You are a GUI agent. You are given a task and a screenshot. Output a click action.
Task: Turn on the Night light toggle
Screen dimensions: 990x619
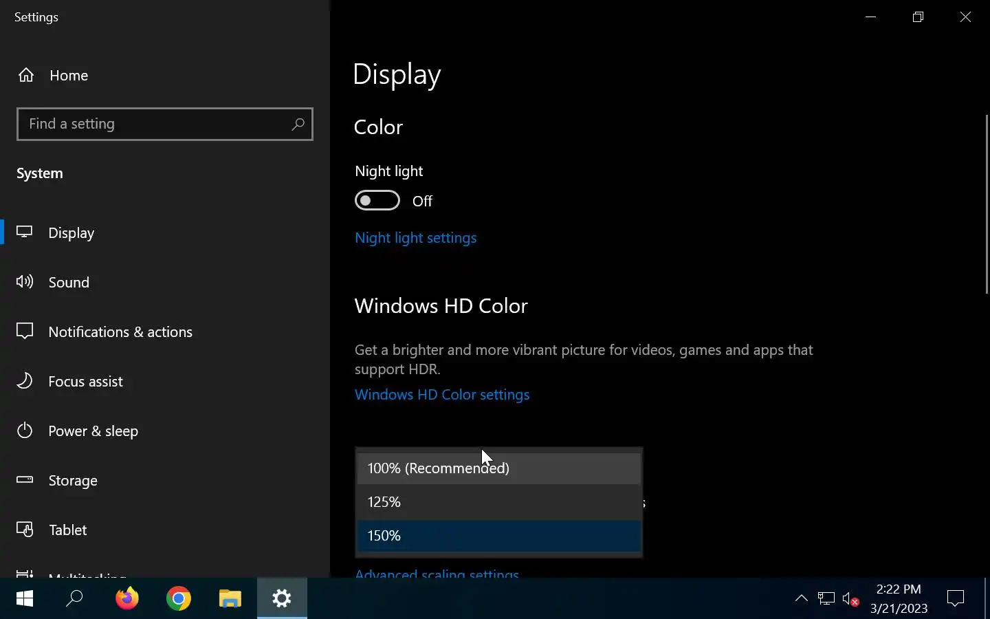[x=377, y=200]
